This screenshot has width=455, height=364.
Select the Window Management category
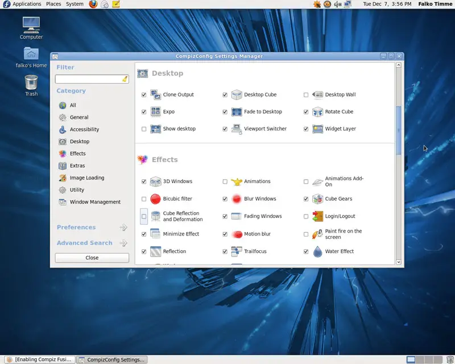(94, 202)
